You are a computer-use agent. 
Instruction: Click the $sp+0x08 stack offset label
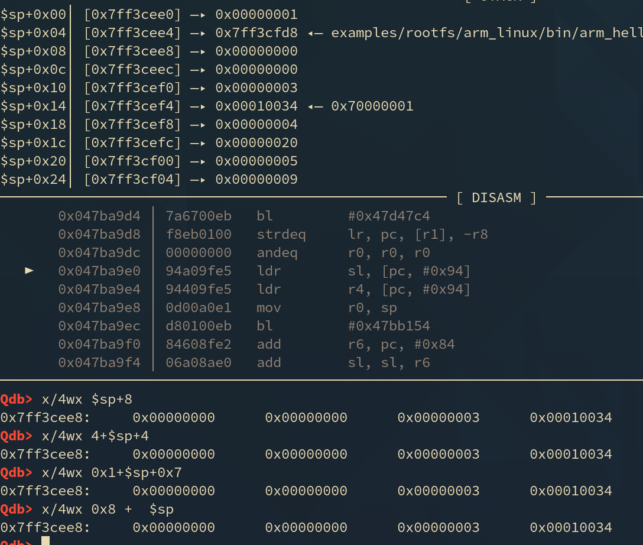coord(33,51)
